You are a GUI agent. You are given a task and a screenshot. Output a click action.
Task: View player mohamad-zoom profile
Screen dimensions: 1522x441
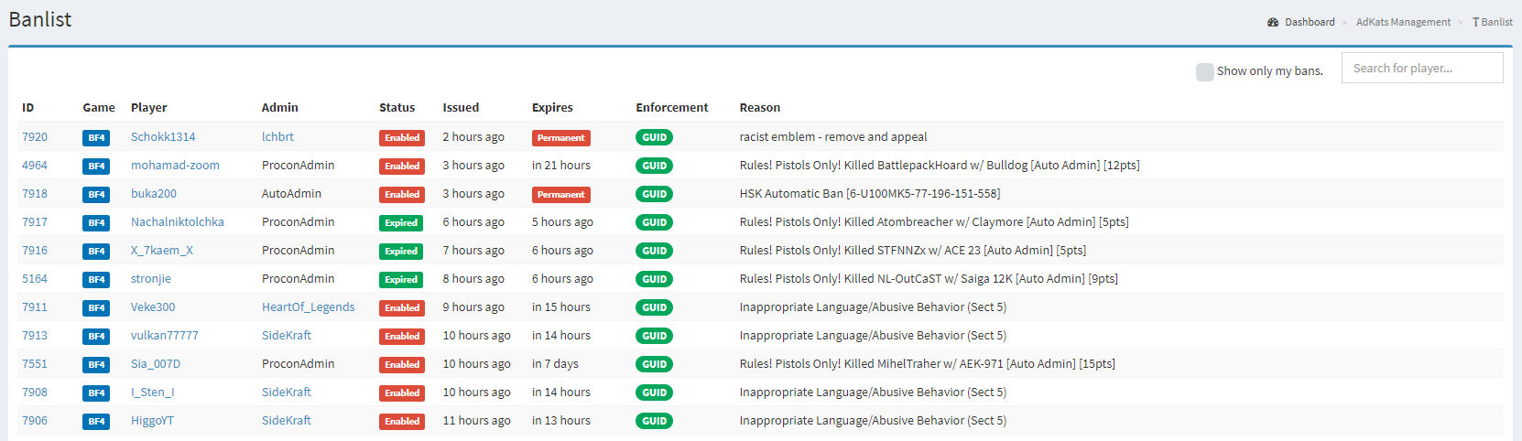click(175, 166)
